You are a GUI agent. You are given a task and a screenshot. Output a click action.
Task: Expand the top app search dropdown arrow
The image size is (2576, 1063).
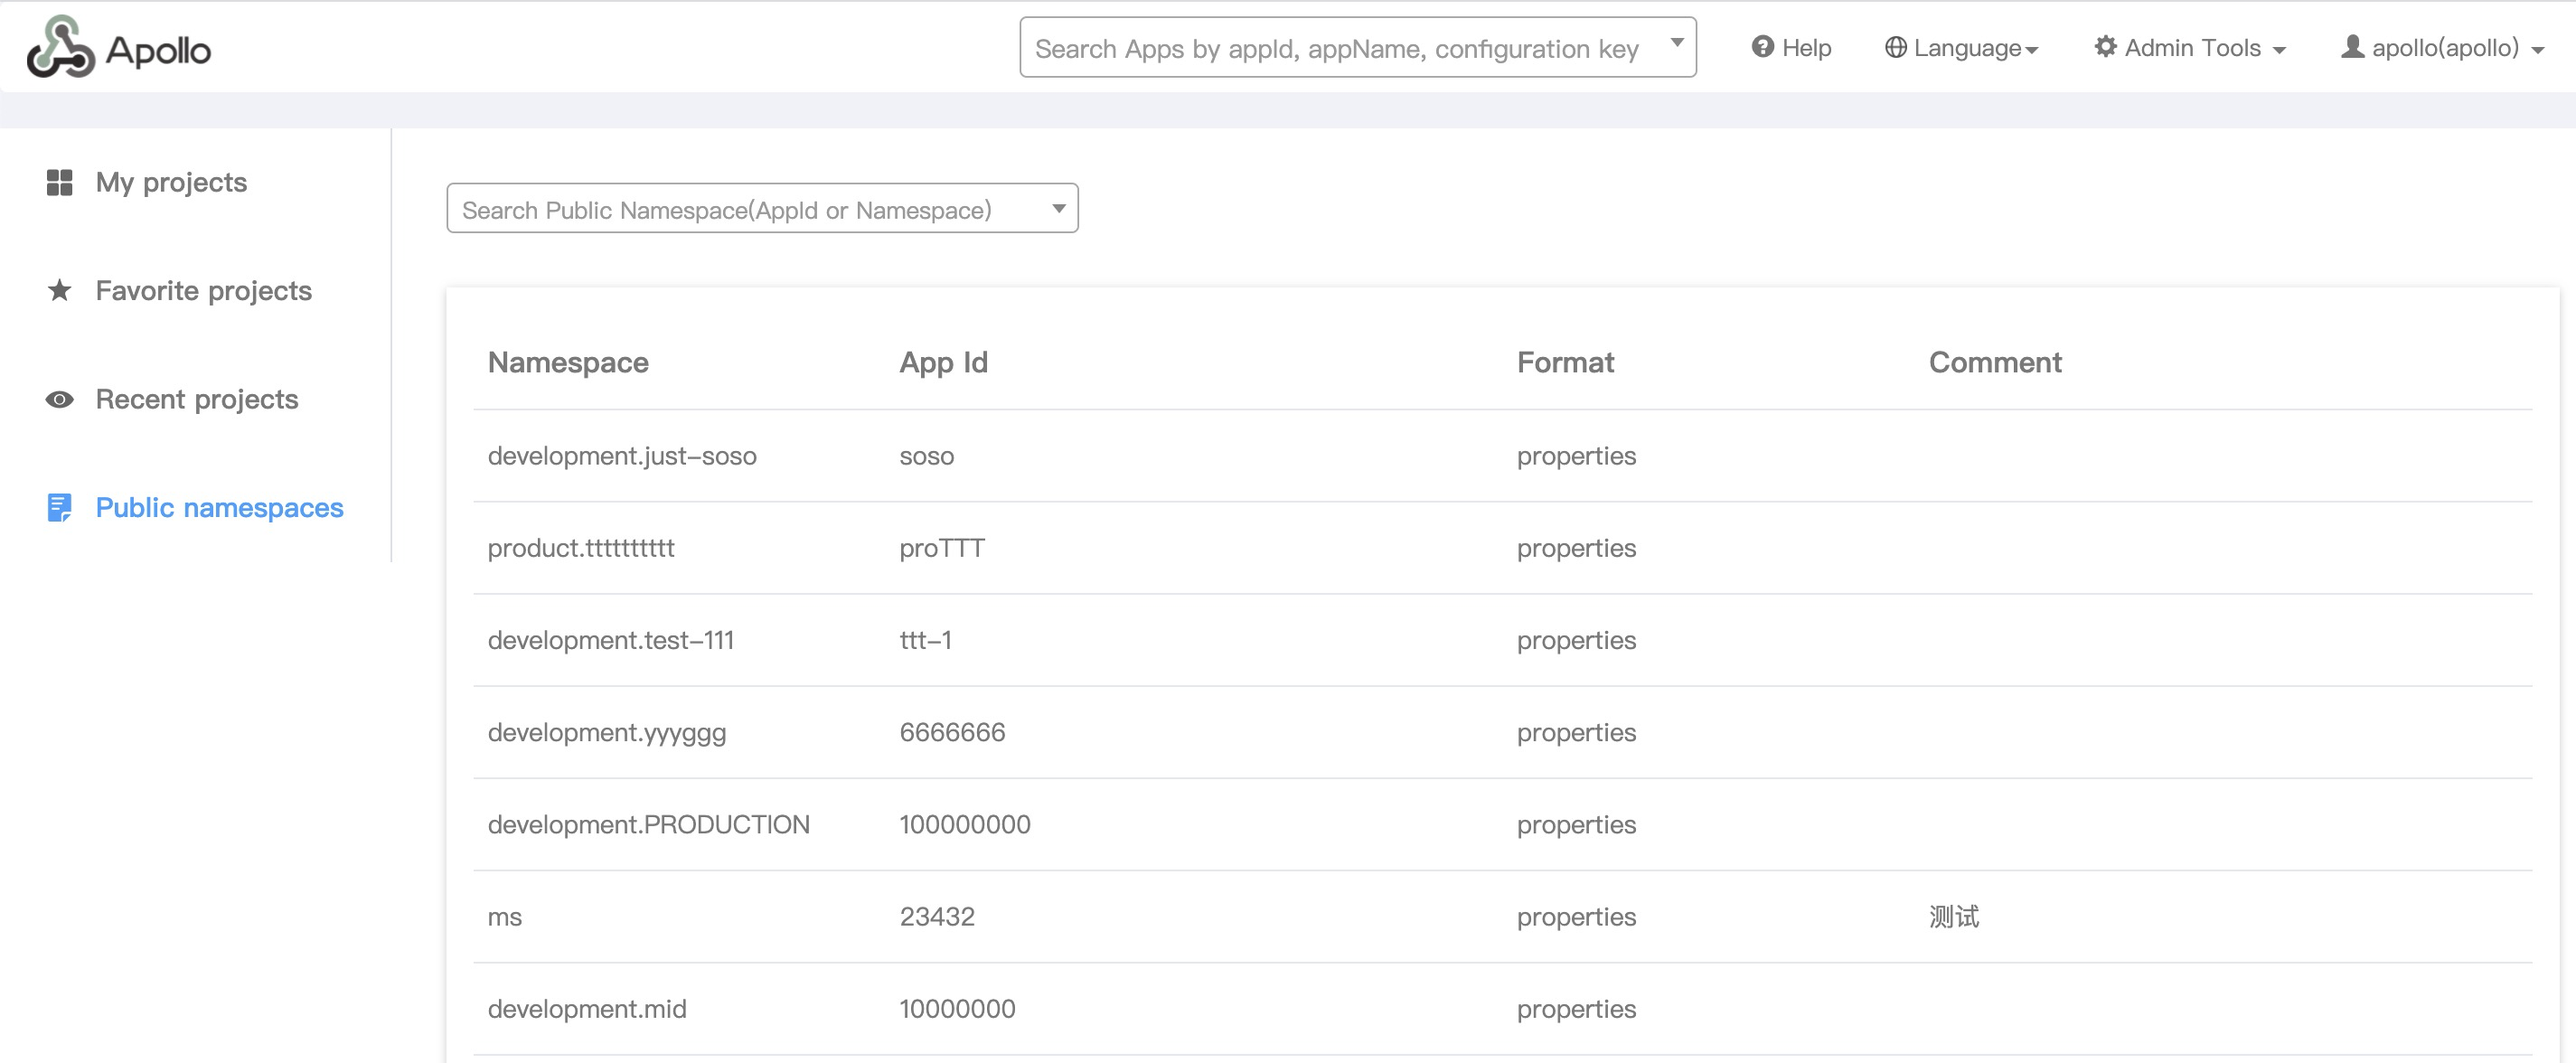1677,43
